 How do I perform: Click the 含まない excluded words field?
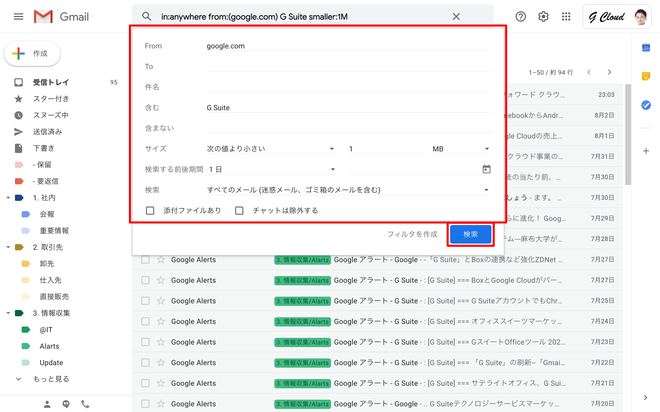coord(349,128)
